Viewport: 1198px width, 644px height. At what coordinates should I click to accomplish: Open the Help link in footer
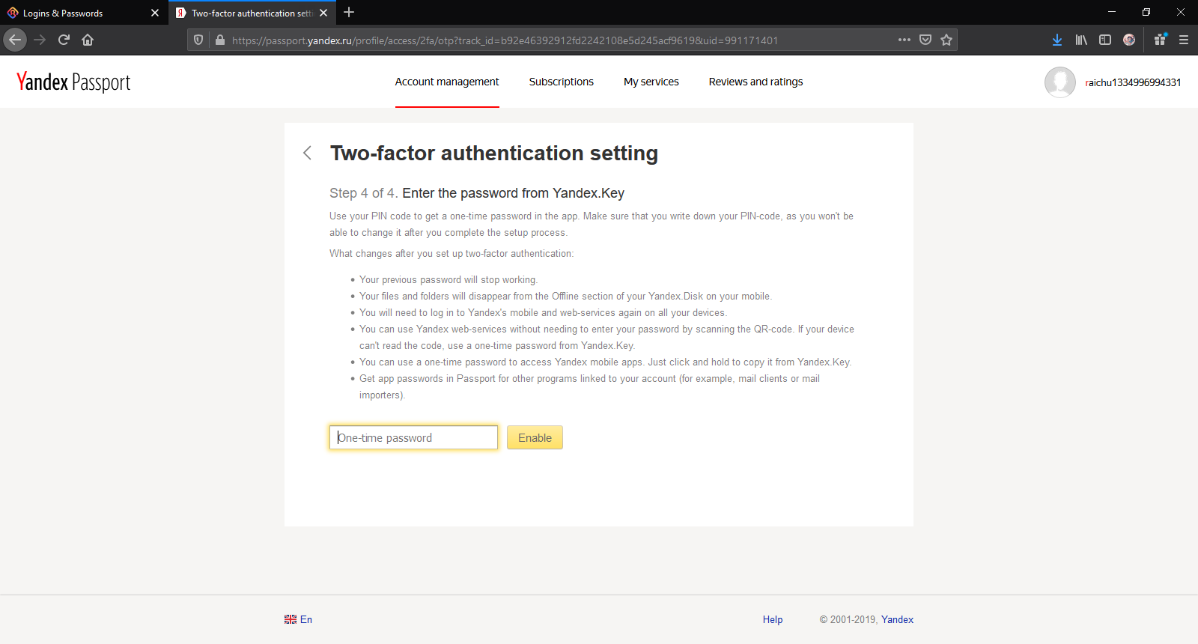[773, 619]
